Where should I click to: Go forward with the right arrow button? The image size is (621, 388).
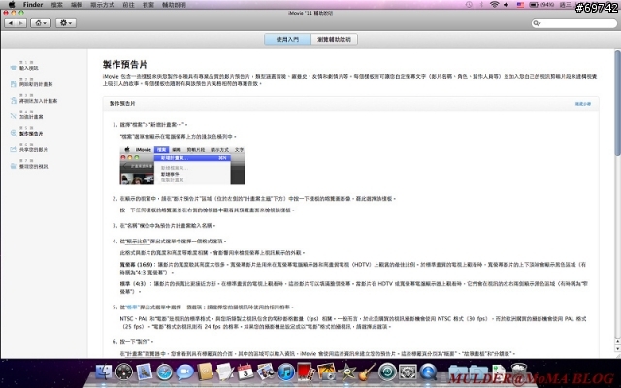coord(21,23)
